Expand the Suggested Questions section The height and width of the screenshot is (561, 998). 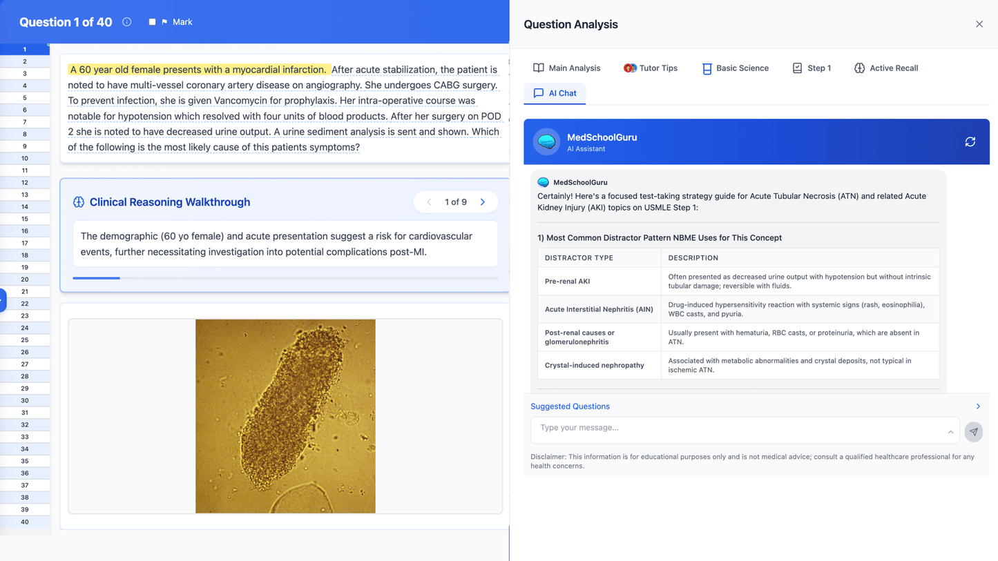(x=977, y=406)
